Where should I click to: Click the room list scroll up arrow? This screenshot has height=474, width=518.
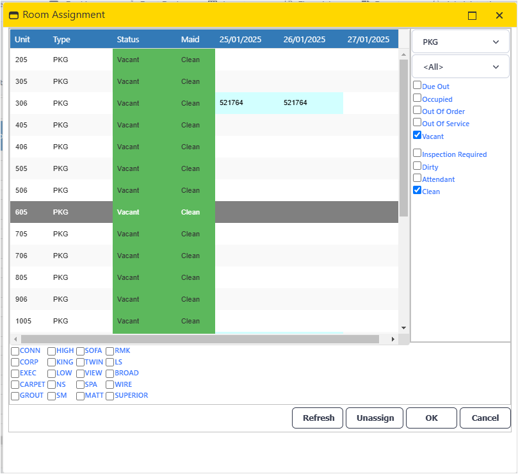403,54
